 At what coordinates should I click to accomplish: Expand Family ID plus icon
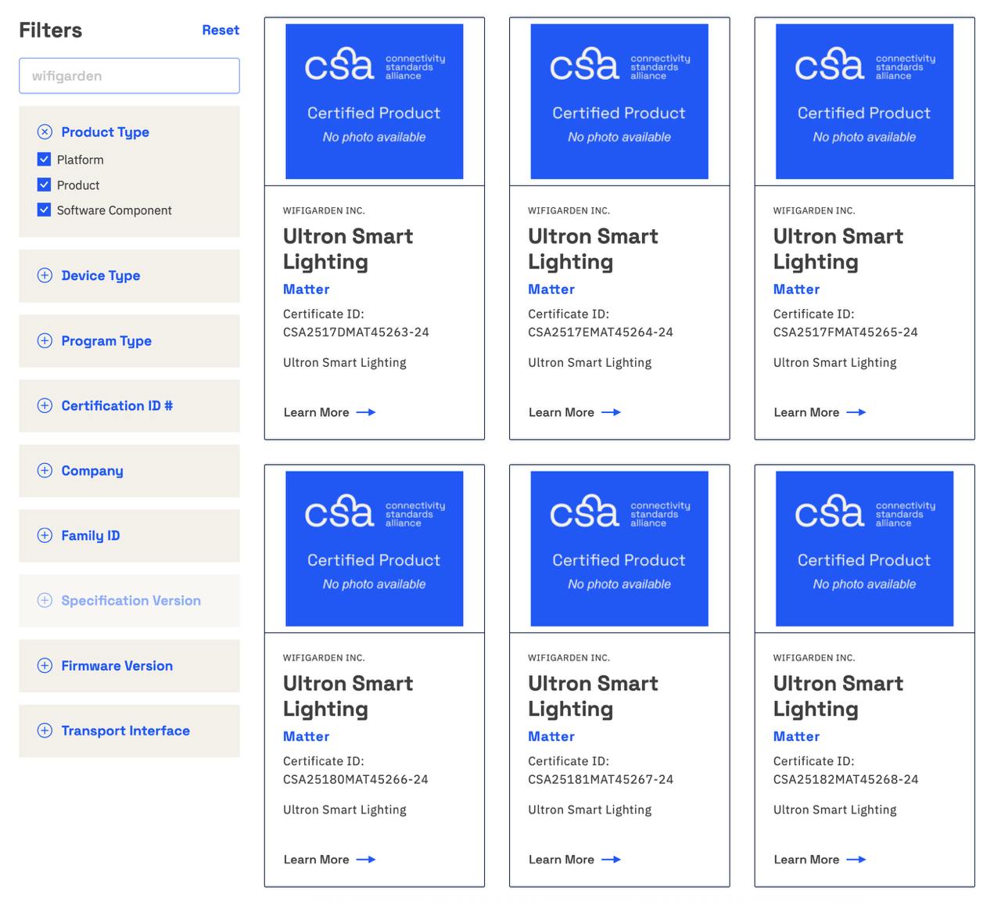(45, 535)
